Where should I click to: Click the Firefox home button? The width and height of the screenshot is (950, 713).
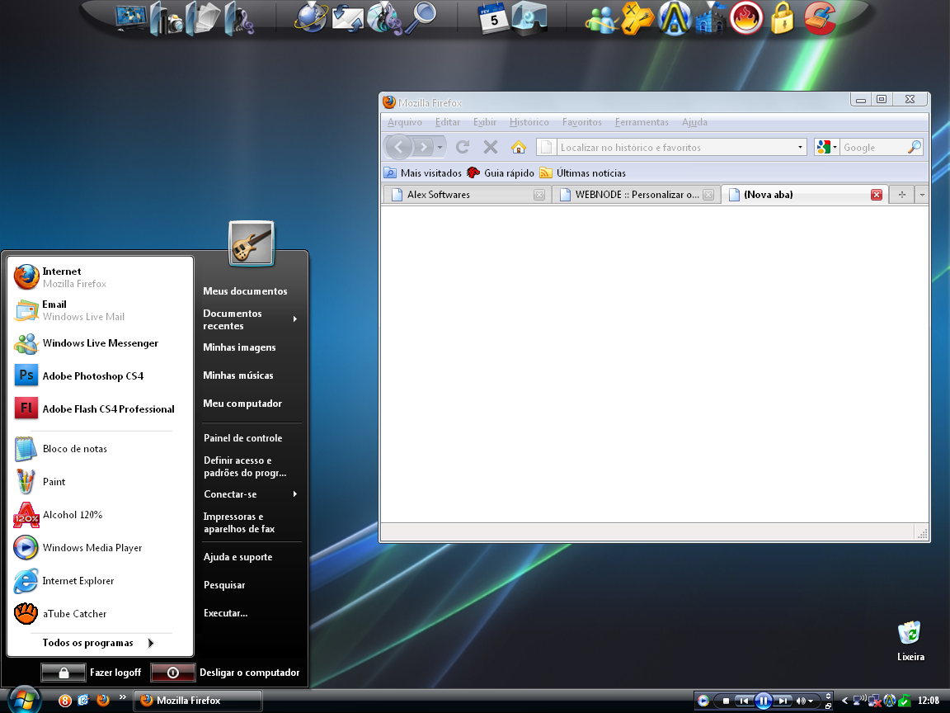click(518, 147)
